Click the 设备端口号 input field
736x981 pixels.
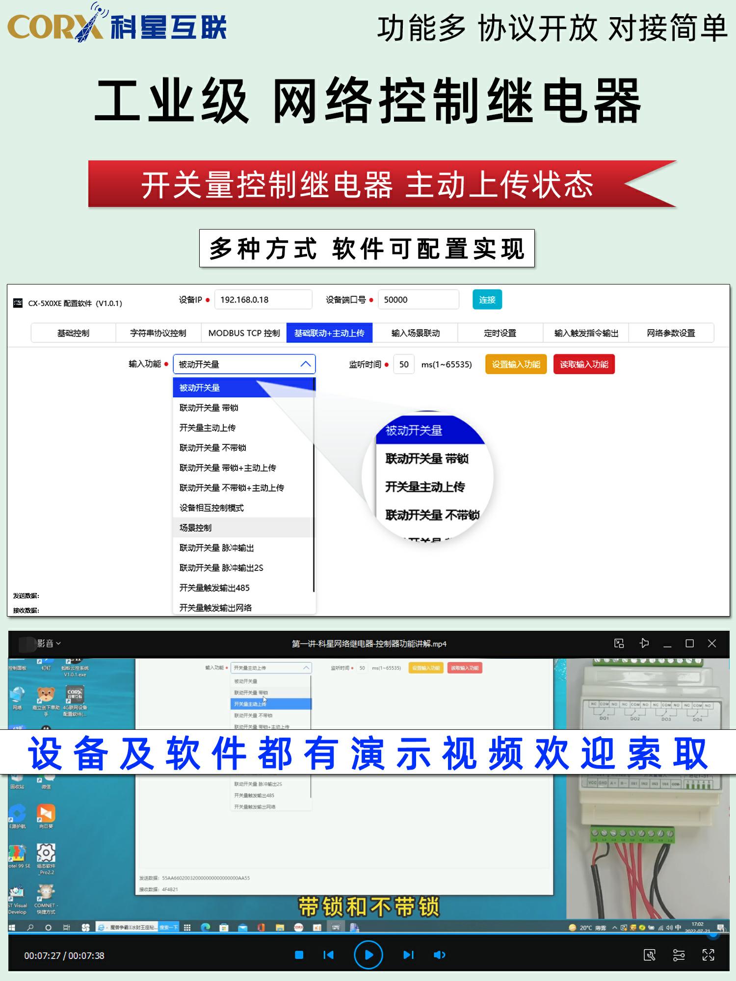click(419, 300)
